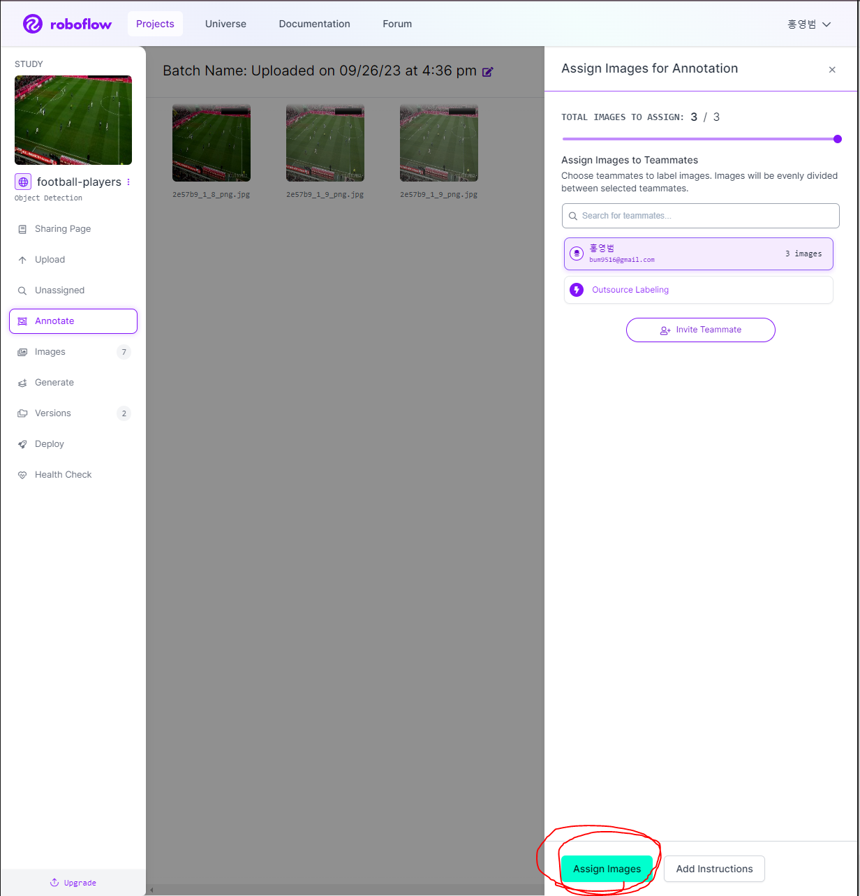
Task: Click the teammate avatar icon for 홍영범
Action: (577, 254)
